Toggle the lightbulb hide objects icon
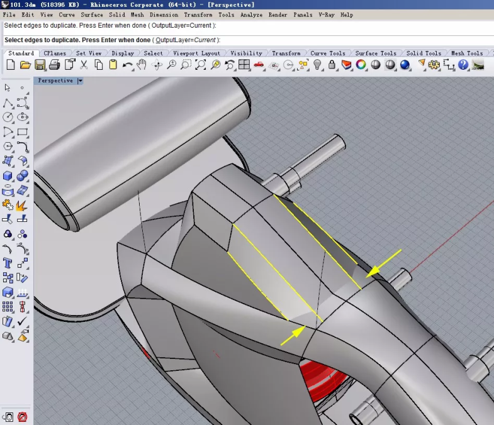 [x=318, y=65]
